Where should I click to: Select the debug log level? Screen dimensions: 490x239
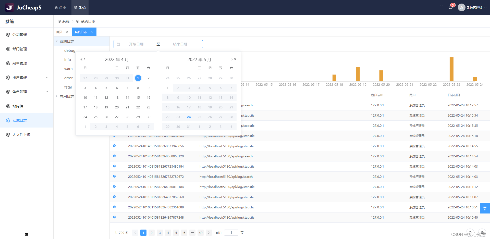[70, 51]
